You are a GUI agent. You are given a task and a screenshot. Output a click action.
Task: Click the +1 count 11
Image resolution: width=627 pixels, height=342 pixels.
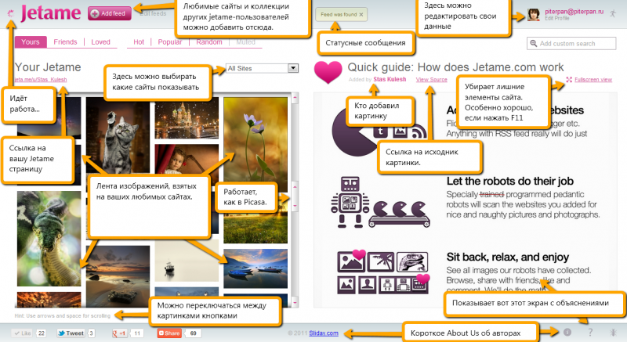[137, 333]
